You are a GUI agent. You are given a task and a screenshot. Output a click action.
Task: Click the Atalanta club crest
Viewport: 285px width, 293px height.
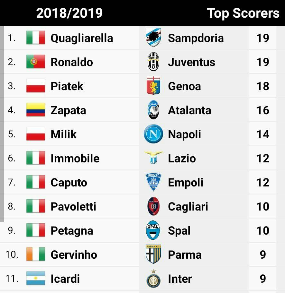153,110
